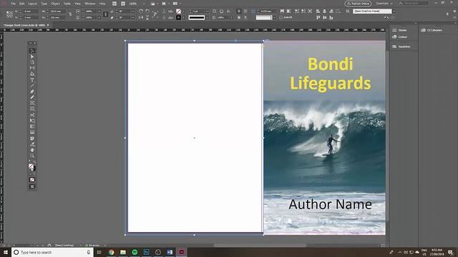Click the Publish Online button
Viewport: 458px width, 257px height.
click(358, 4)
